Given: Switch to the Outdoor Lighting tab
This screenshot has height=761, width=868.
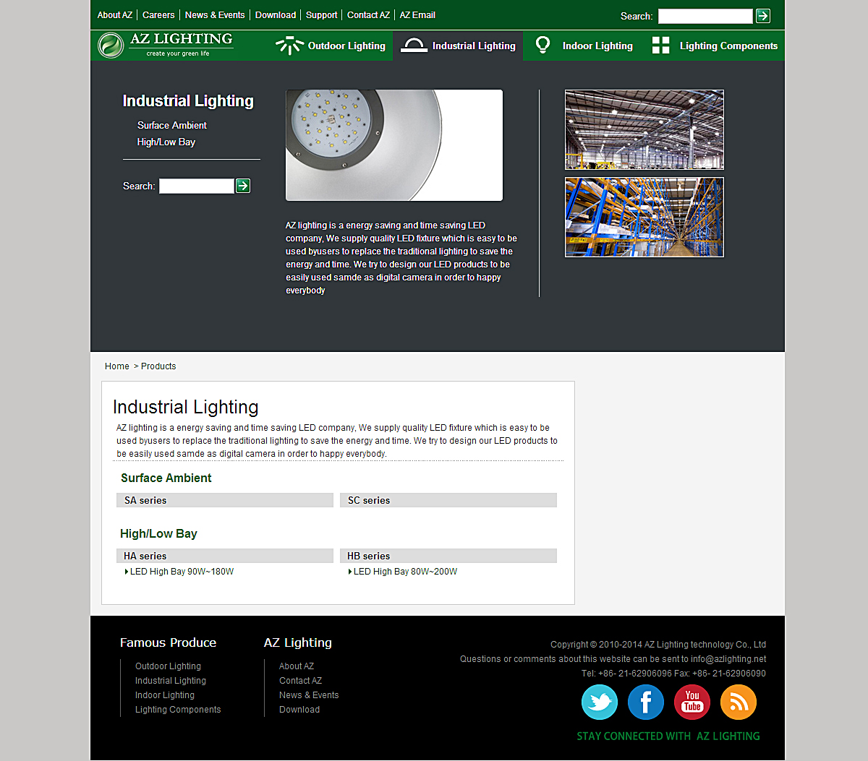Looking at the screenshot, I should coord(331,46).
